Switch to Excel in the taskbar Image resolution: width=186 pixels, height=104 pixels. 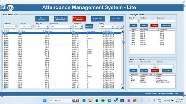[96, 101]
